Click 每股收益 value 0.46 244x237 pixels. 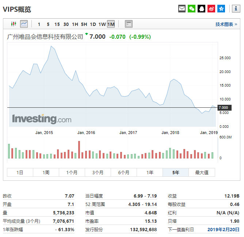[x=235, y=204]
